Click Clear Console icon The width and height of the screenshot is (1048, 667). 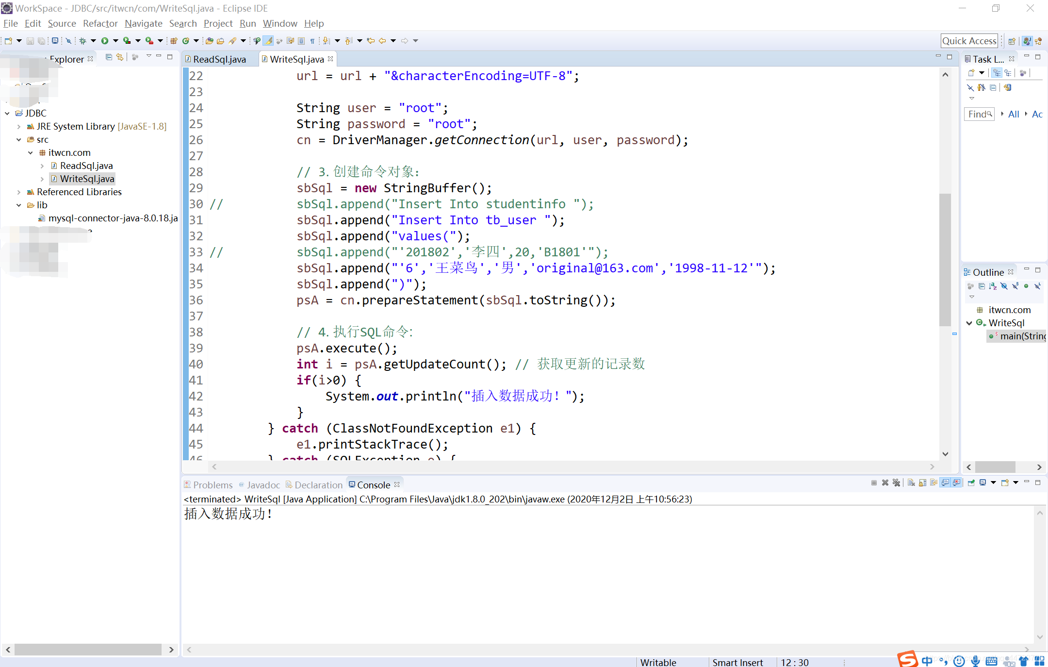click(911, 483)
